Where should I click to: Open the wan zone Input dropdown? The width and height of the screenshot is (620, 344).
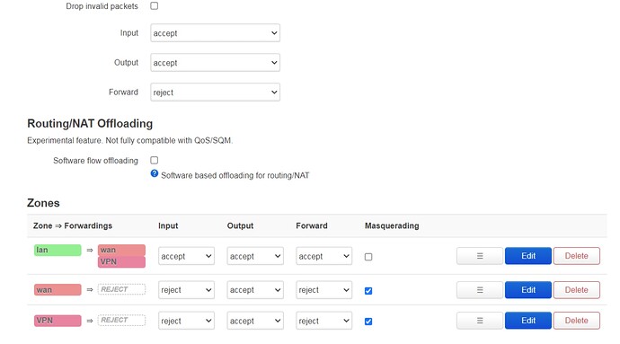click(186, 290)
